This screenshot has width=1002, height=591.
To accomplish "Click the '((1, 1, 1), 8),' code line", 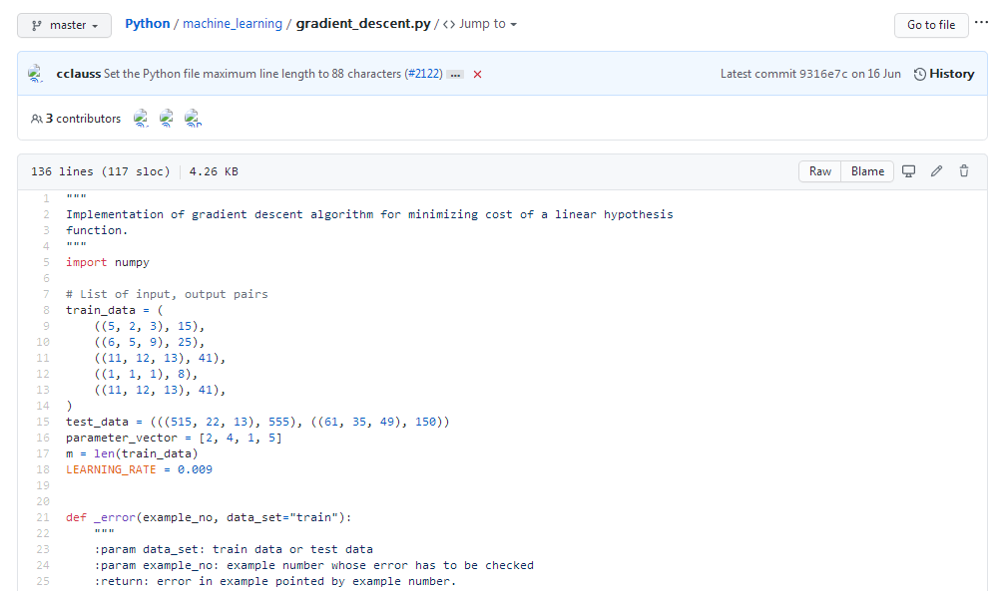I will point(146,374).
